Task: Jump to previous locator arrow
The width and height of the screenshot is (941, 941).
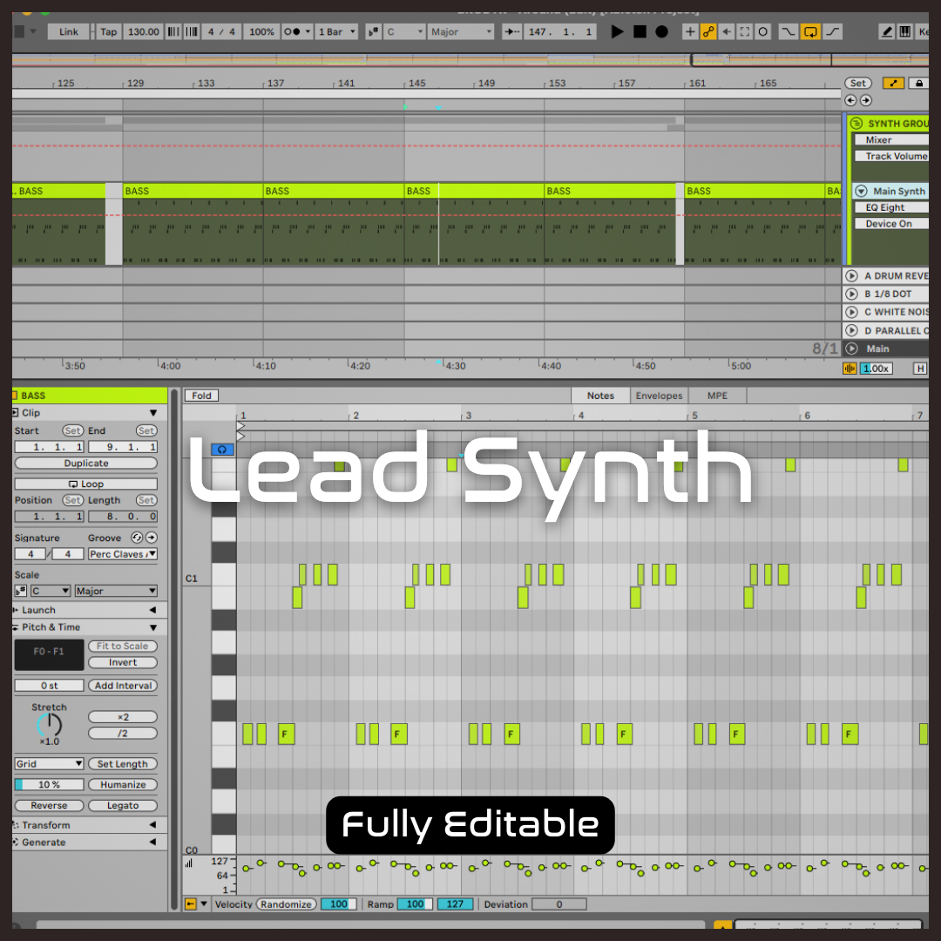Action: (851, 100)
